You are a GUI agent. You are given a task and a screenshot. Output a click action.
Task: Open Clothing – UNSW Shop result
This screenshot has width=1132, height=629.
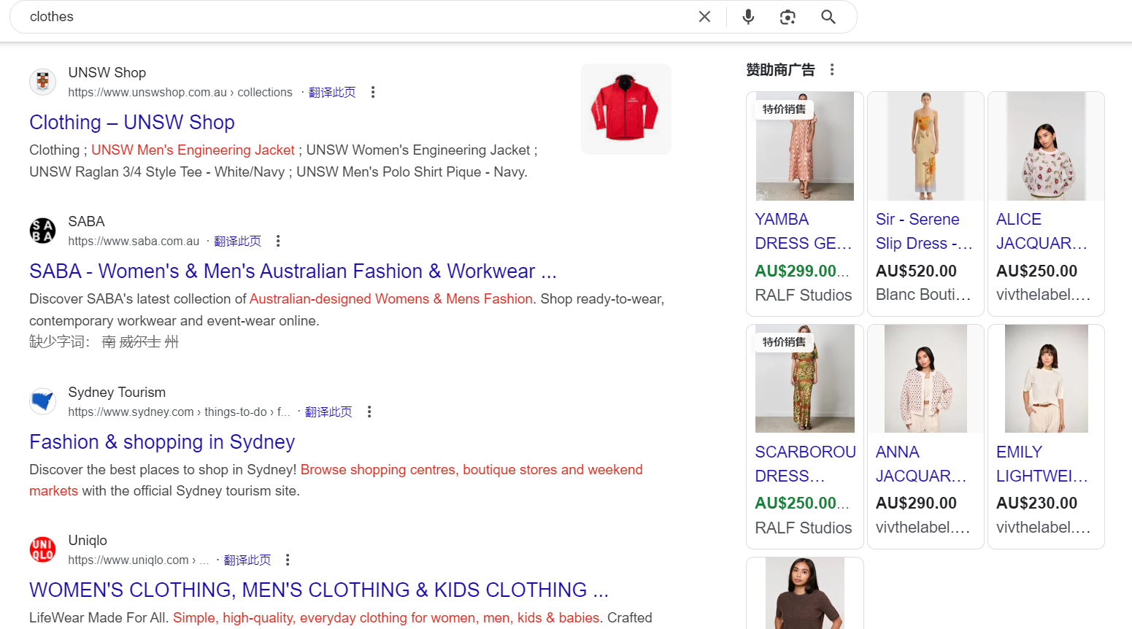[132, 123]
